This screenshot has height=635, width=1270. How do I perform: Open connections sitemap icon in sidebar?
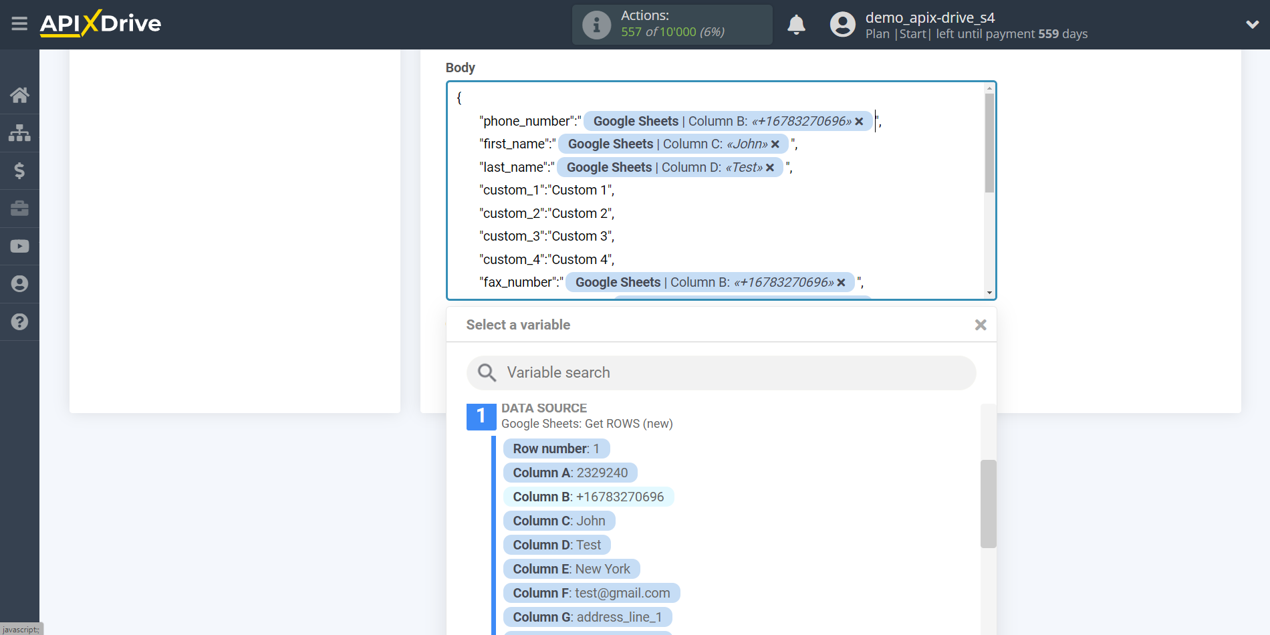[x=19, y=133]
